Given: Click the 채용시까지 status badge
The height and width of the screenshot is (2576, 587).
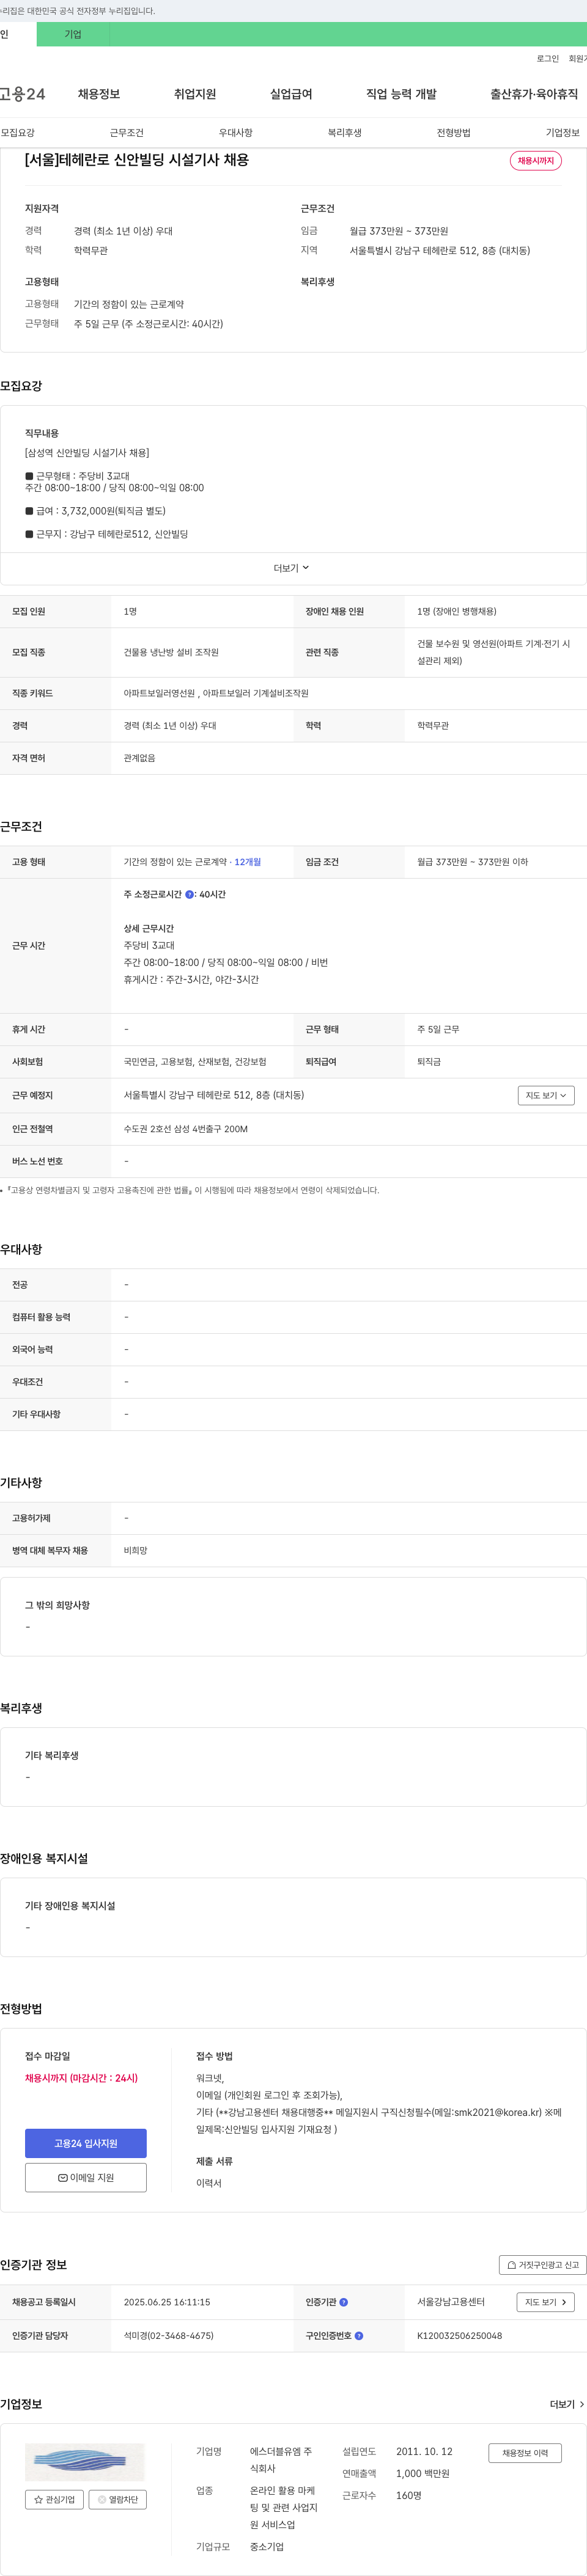Looking at the screenshot, I should coord(536,161).
